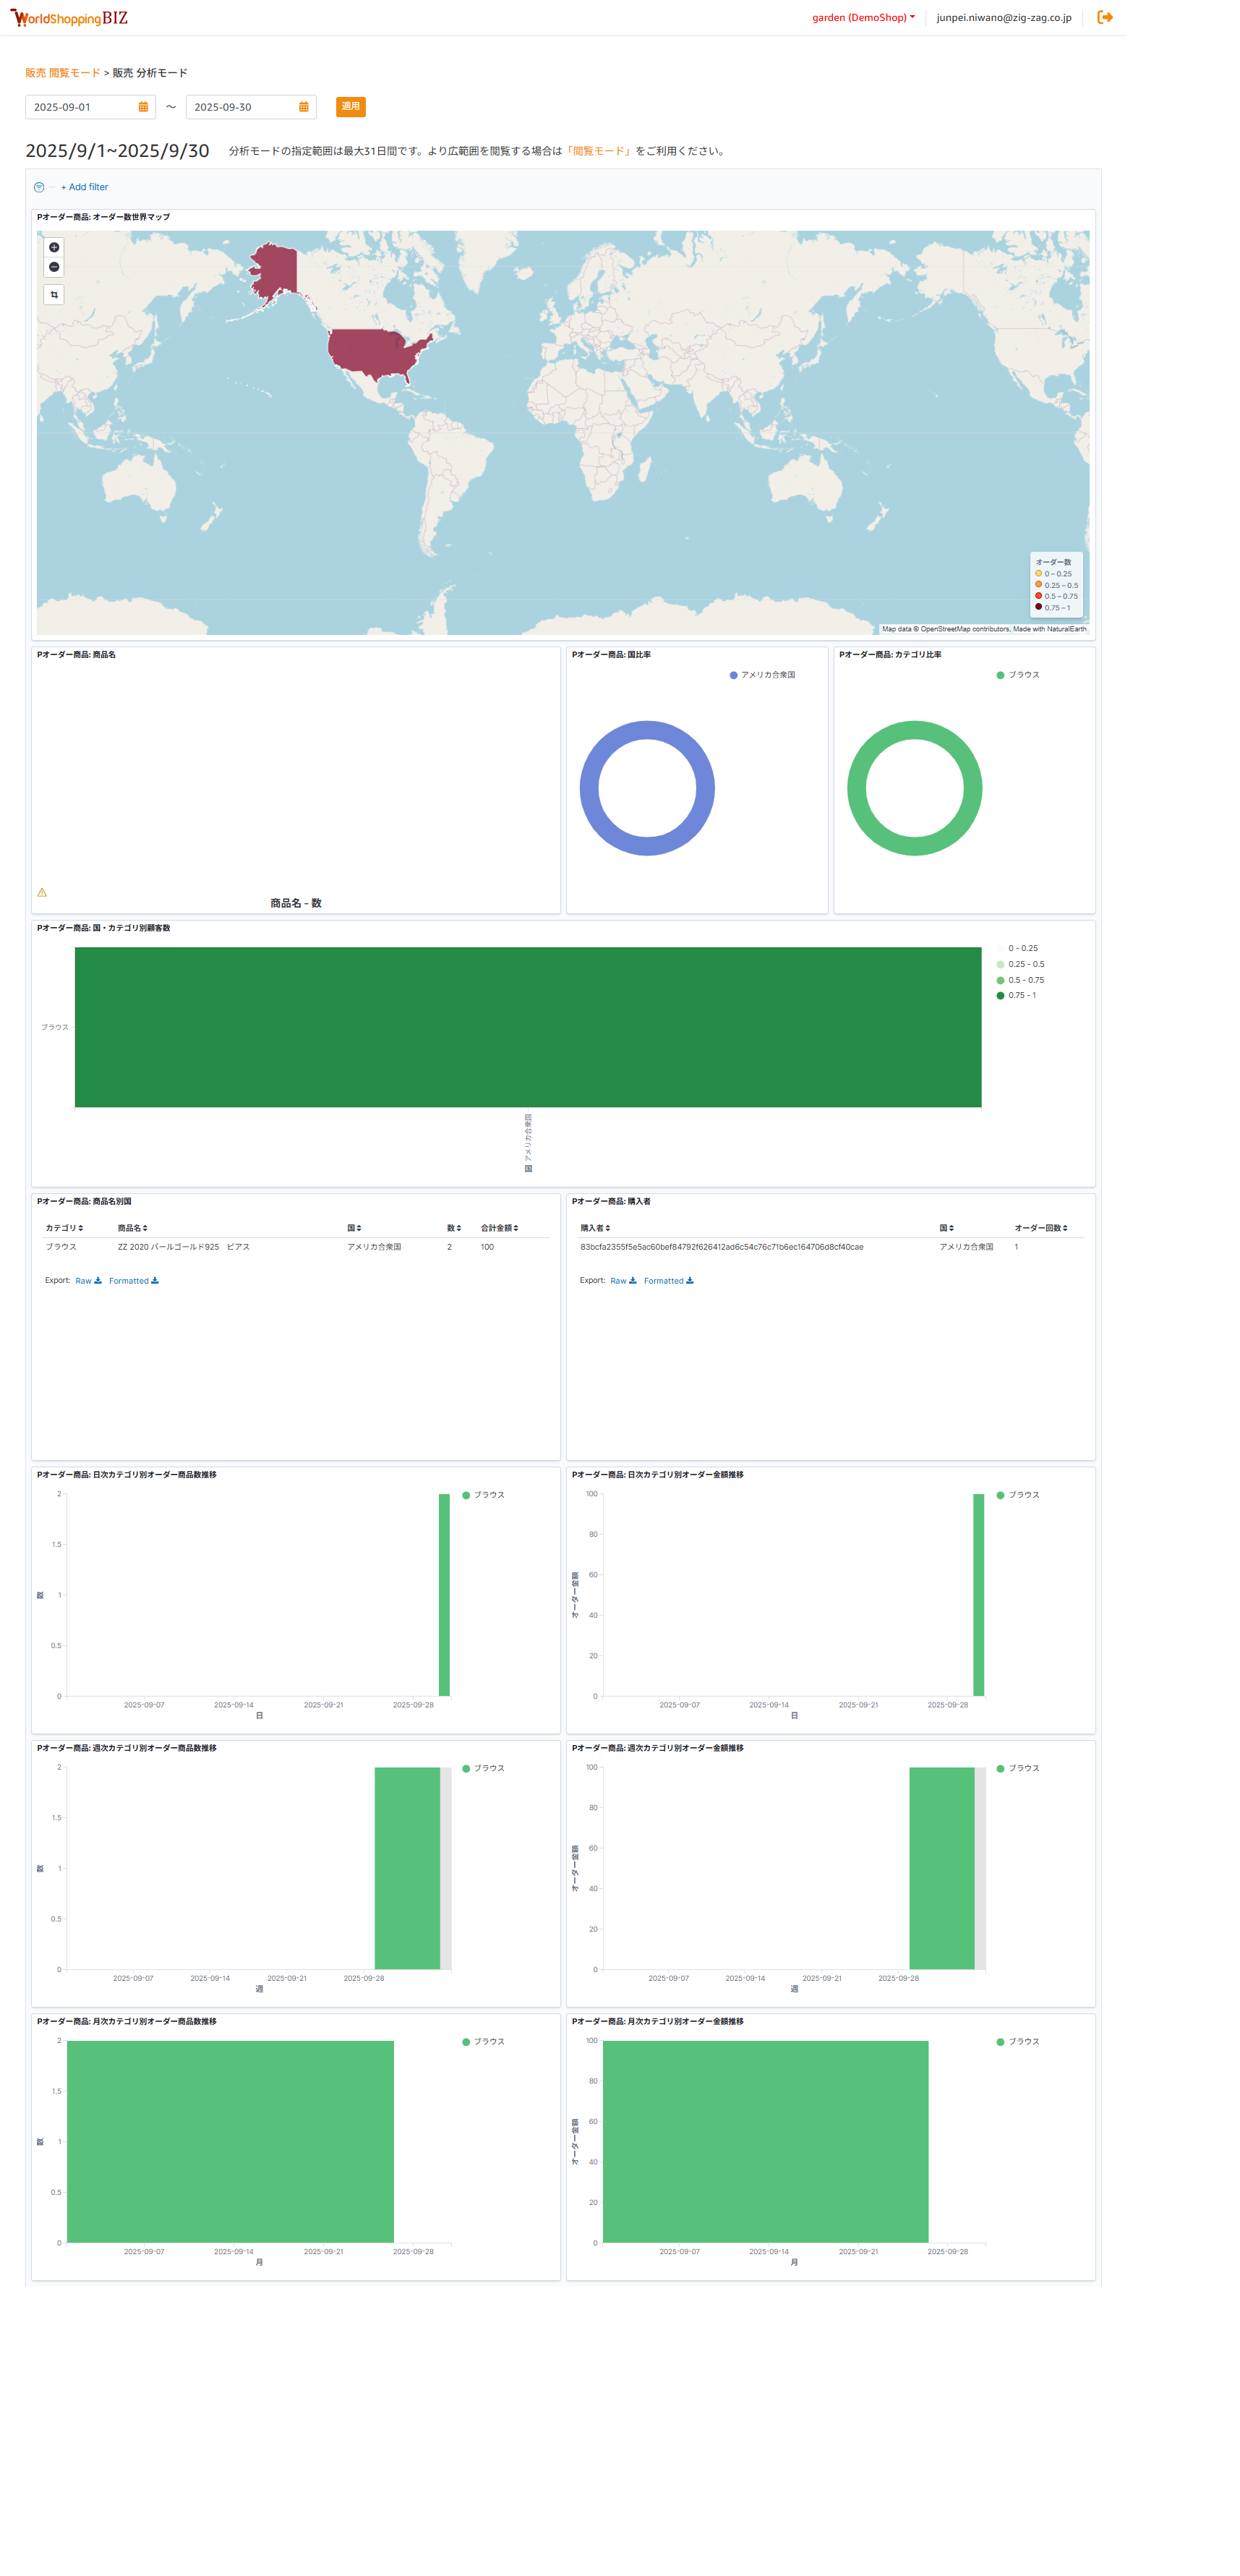
Task: Open the filter options icon
Action: coord(39,187)
